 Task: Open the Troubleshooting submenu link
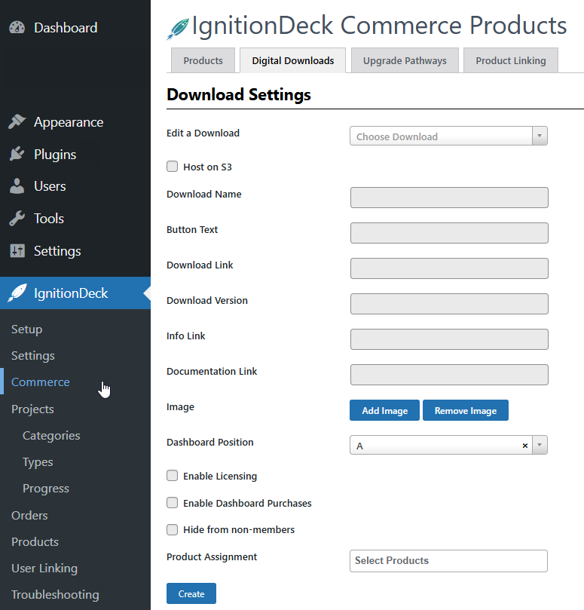tap(55, 595)
